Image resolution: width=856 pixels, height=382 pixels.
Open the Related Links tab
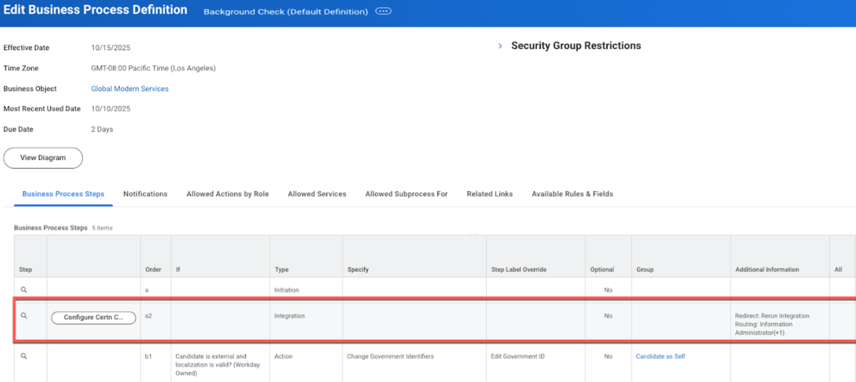pos(490,194)
